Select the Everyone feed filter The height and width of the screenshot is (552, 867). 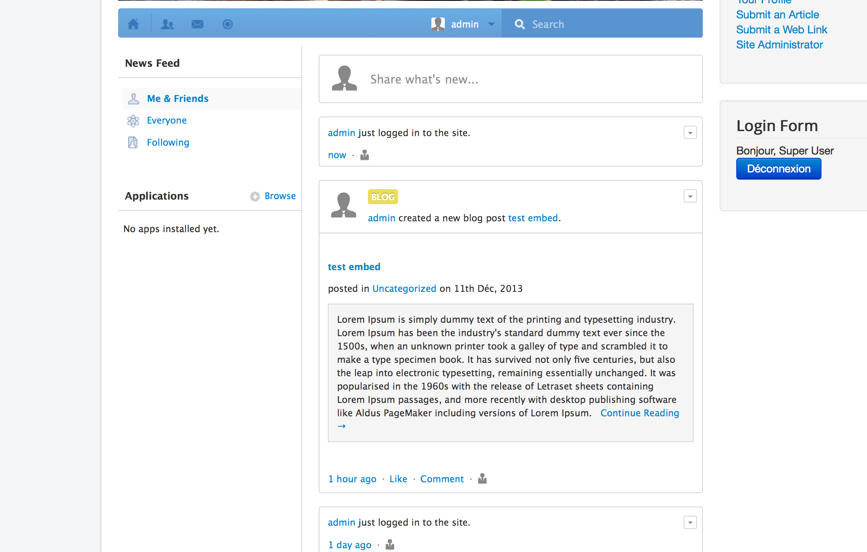(167, 120)
